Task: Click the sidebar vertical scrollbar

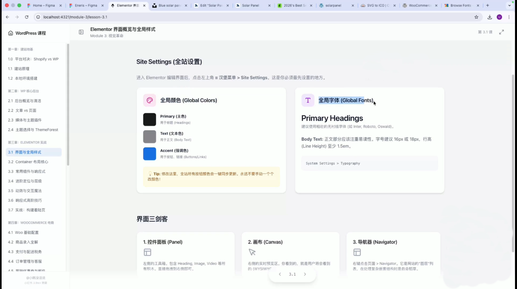Action: [x=68, y=105]
